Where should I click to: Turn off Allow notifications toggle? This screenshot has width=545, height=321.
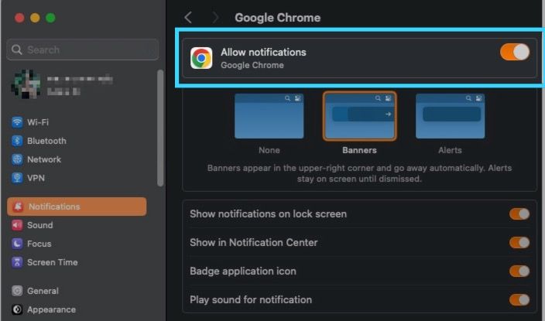515,52
